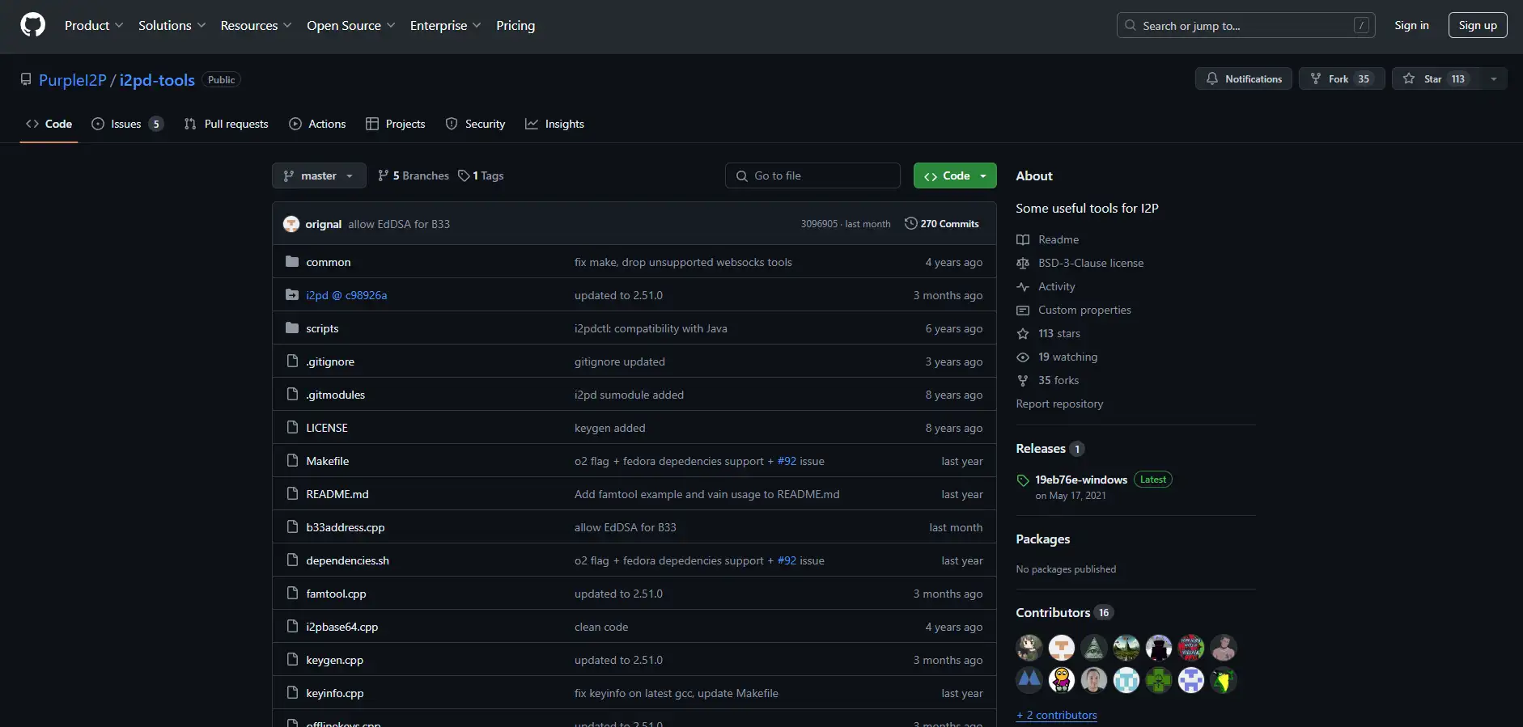Open the i2pd submodule at c98926a
This screenshot has height=727, width=1523.
(x=346, y=295)
